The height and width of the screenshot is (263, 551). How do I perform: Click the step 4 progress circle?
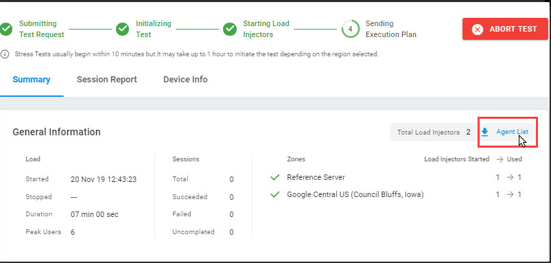pyautogui.click(x=351, y=29)
